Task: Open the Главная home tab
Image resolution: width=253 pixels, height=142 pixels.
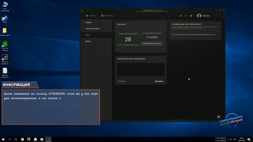Action: pos(91,16)
